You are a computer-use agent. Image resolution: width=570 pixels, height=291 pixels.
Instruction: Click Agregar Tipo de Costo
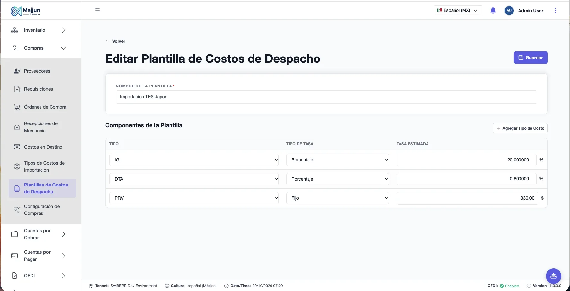[520, 128]
